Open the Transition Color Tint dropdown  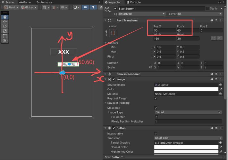(x=188, y=138)
